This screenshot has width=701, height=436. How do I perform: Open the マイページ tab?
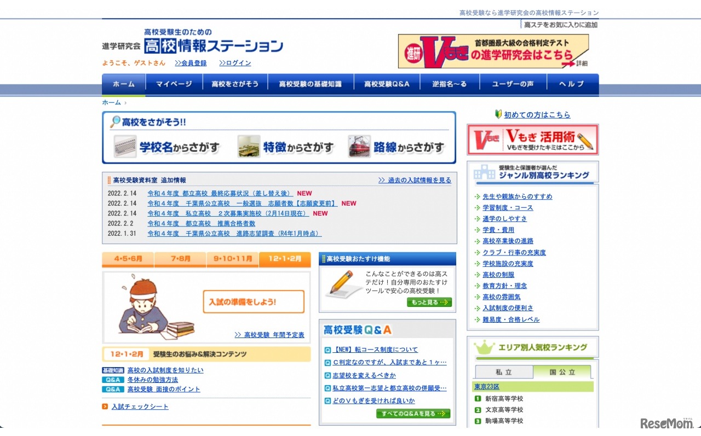[174, 84]
